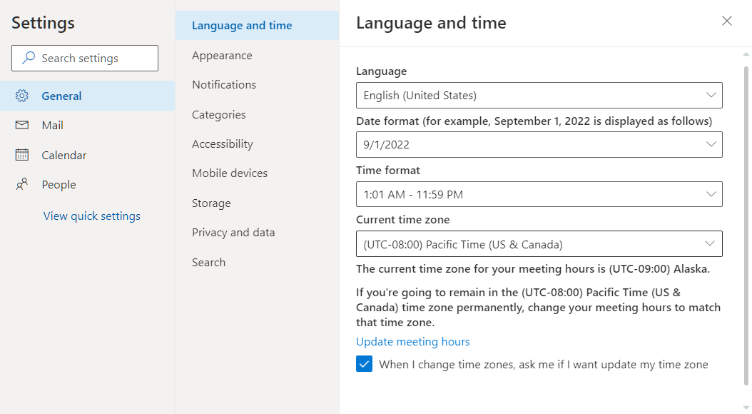Click the Update meeting hours link

point(412,341)
